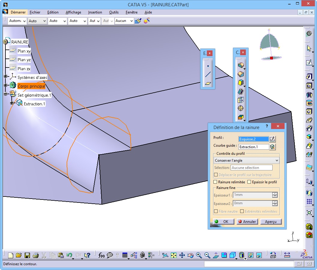Confirm the slot with OK button

223,221
